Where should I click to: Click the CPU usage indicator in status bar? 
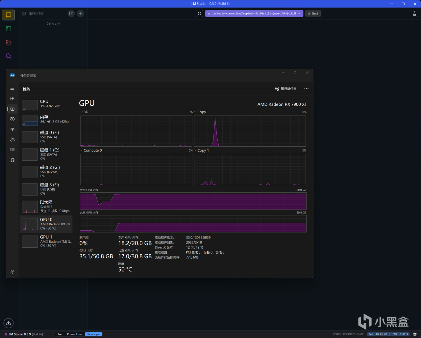400,334
